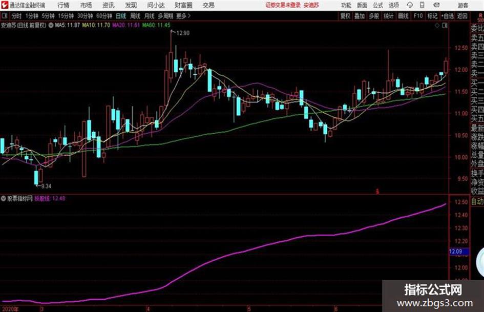Image resolution: width=484 pixels, height=312 pixels.
Task: Click the MA5: 11.87 label
Action: [67, 25]
